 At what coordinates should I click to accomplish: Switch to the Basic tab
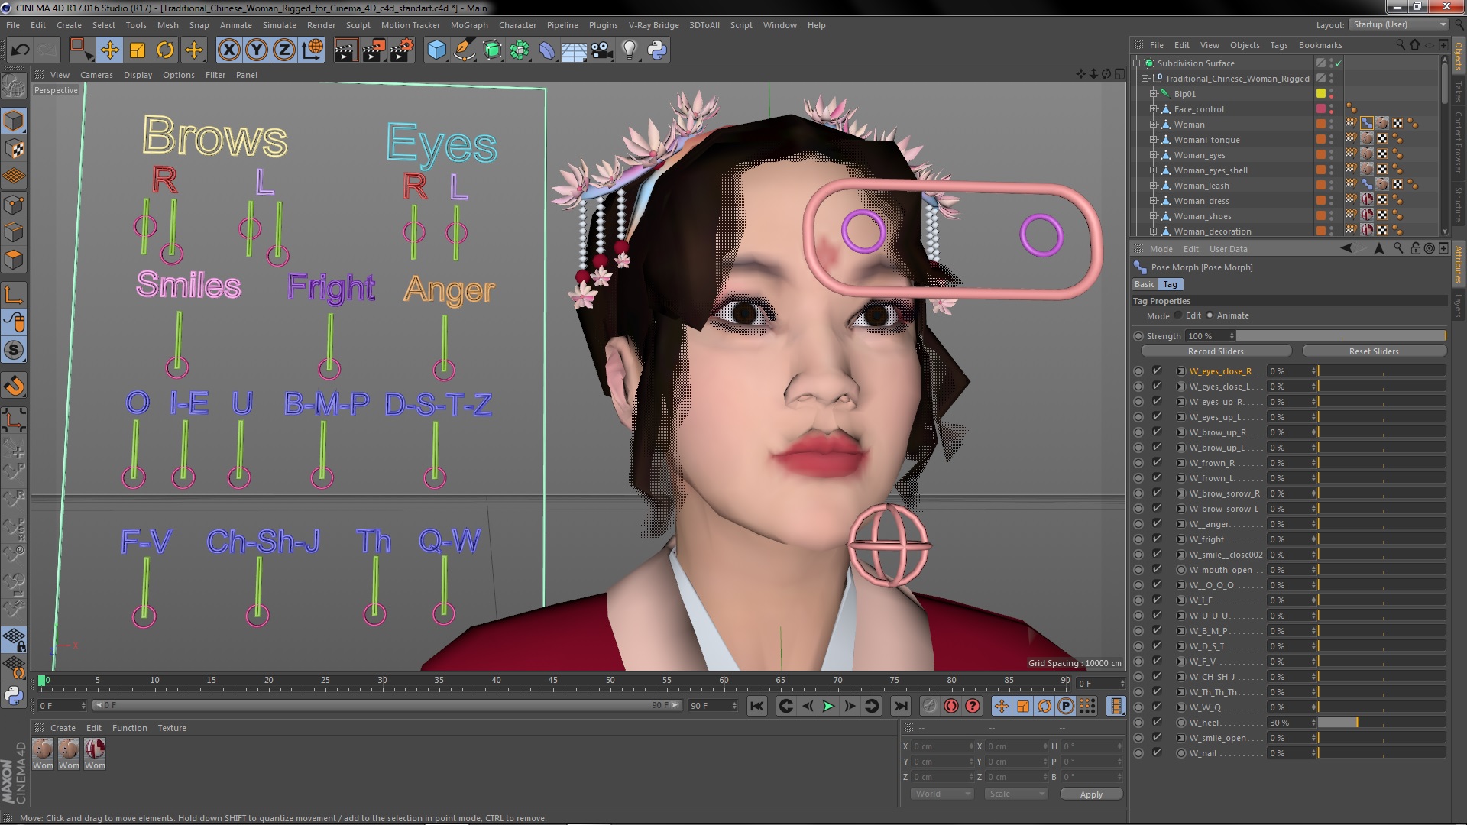pos(1145,284)
